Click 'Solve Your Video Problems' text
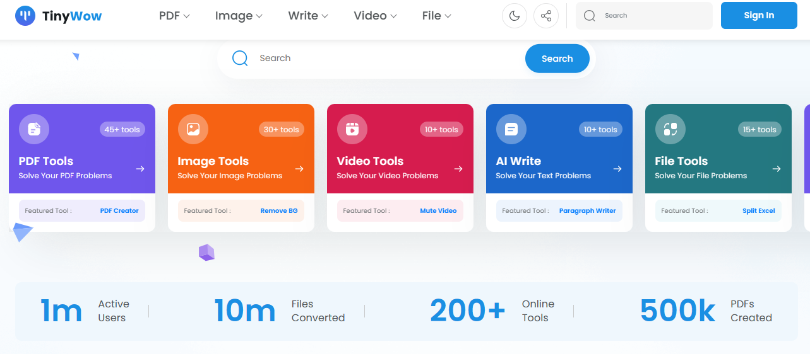The width and height of the screenshot is (810, 354). pyautogui.click(x=388, y=176)
